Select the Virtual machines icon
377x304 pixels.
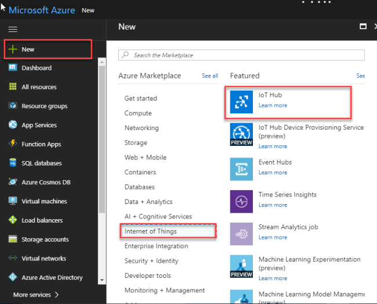[x=12, y=201]
